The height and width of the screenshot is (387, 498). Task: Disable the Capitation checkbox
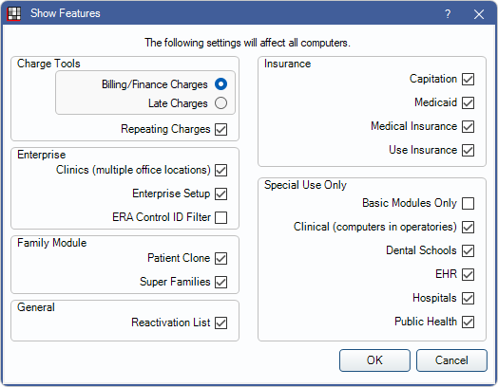click(469, 80)
